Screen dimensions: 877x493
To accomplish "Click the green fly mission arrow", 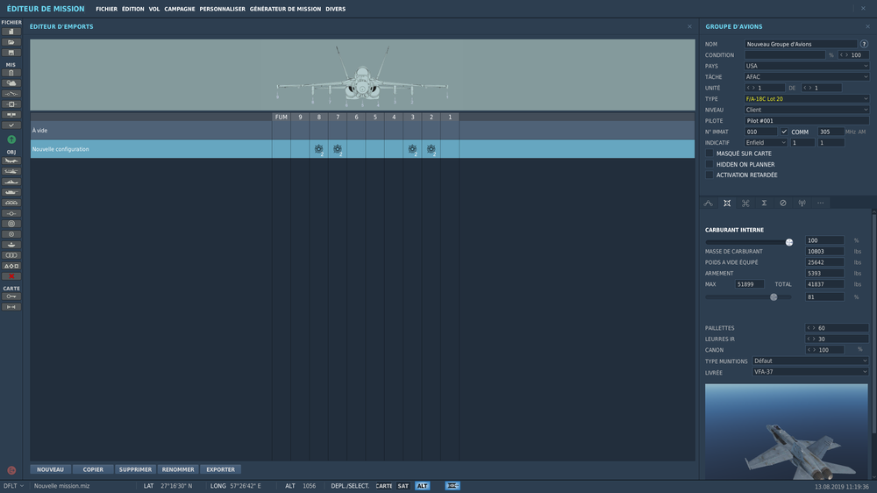I will (11, 139).
